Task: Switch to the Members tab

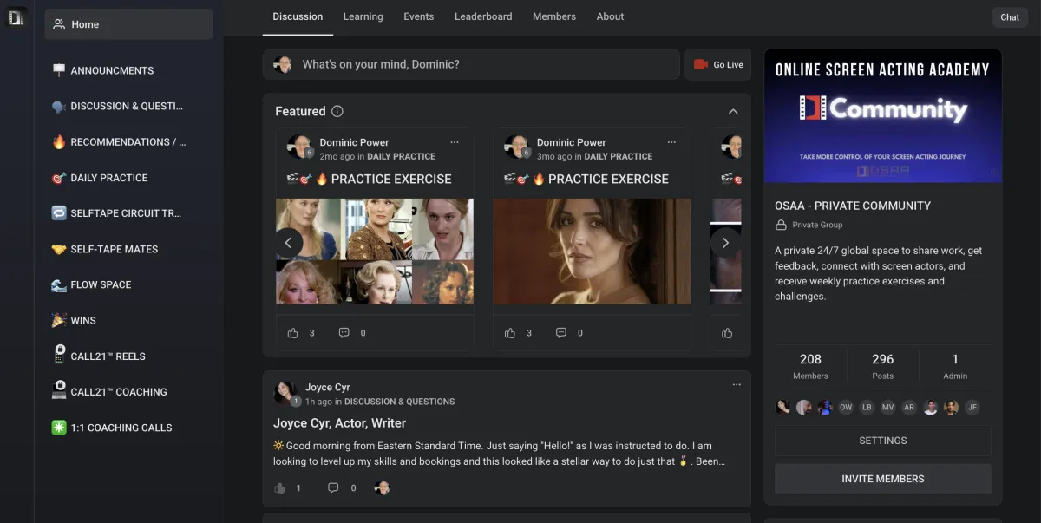Action: [554, 16]
